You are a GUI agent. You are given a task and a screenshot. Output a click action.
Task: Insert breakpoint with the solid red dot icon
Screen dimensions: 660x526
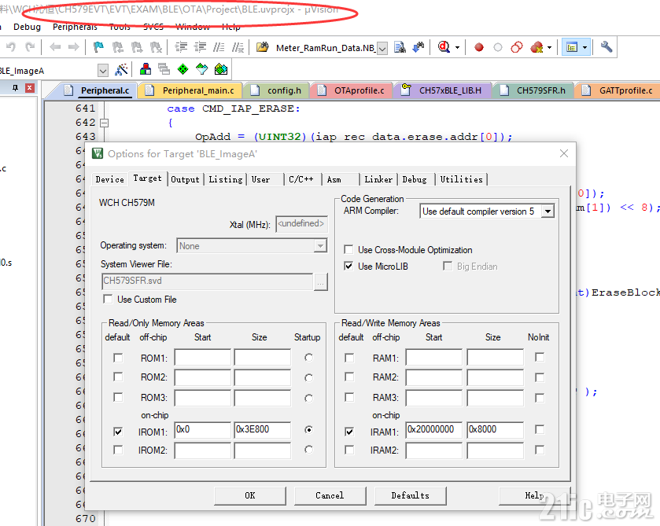[x=478, y=47]
